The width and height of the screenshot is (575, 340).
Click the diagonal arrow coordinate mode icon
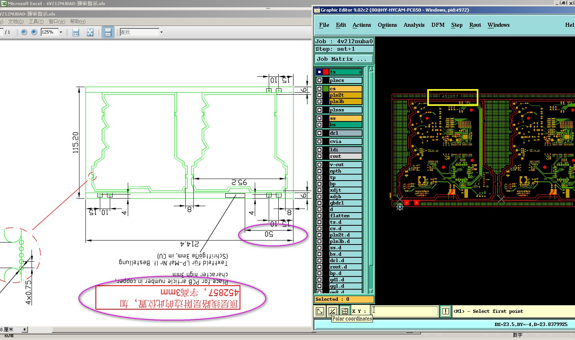(320, 311)
